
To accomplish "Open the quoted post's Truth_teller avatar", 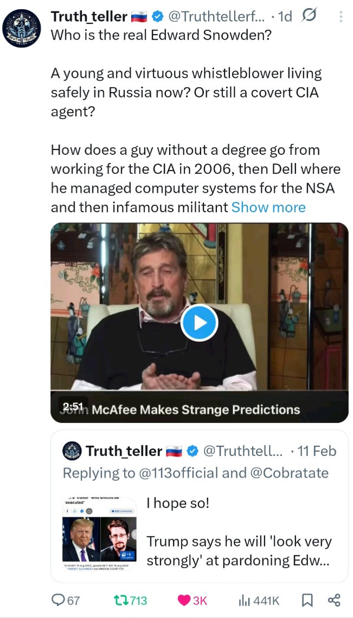I will 72,451.
